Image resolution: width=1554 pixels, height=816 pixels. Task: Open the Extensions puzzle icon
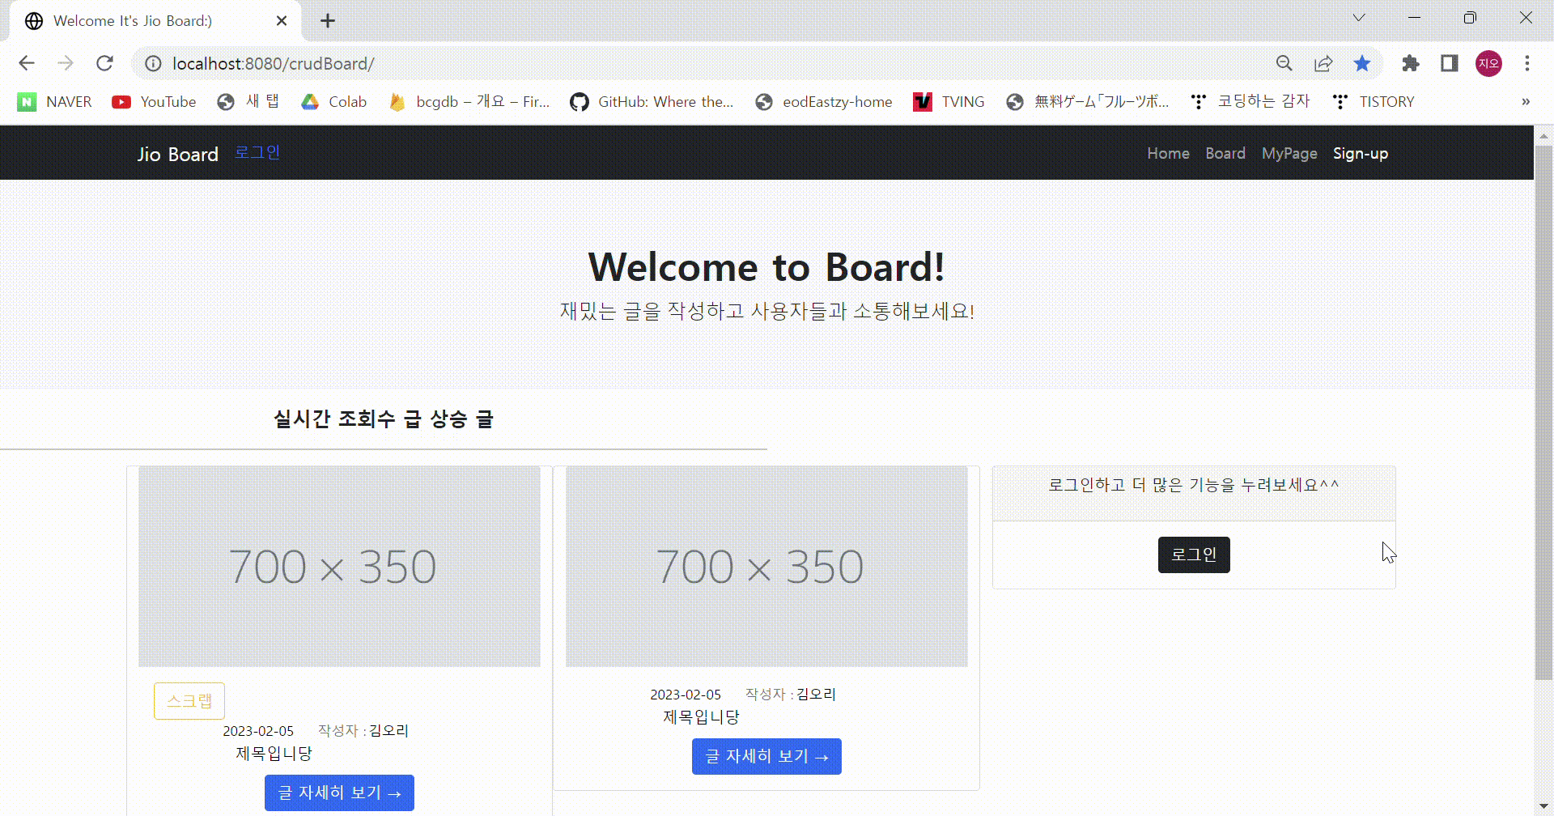(x=1409, y=63)
